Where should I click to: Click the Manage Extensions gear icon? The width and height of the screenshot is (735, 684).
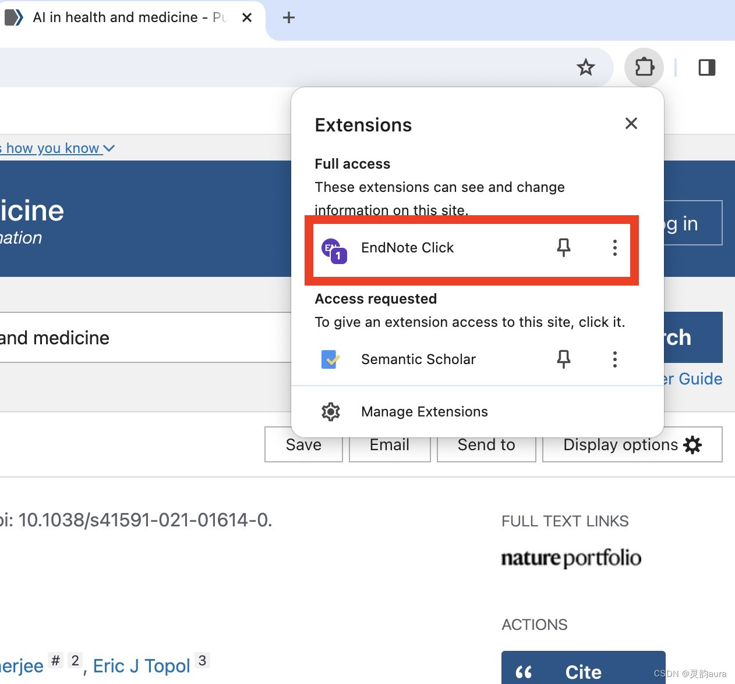pyautogui.click(x=331, y=412)
